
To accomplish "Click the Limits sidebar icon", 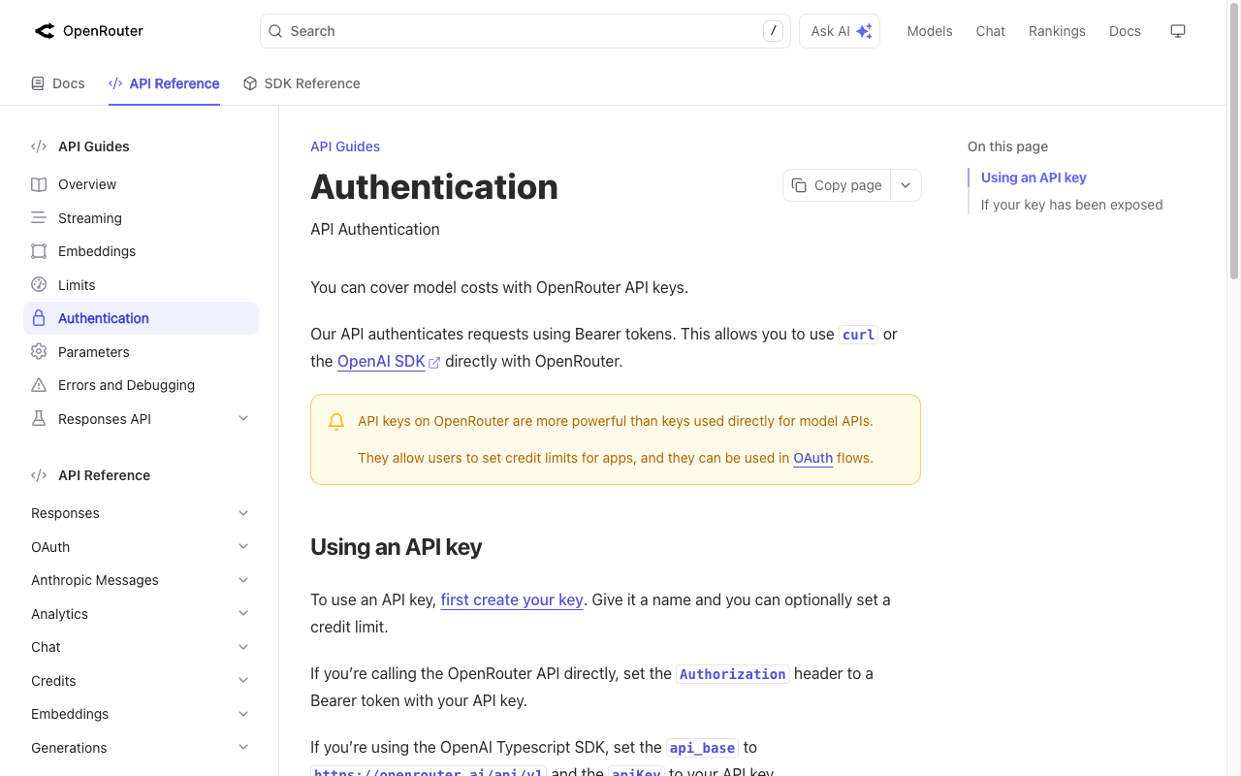I will point(38,284).
